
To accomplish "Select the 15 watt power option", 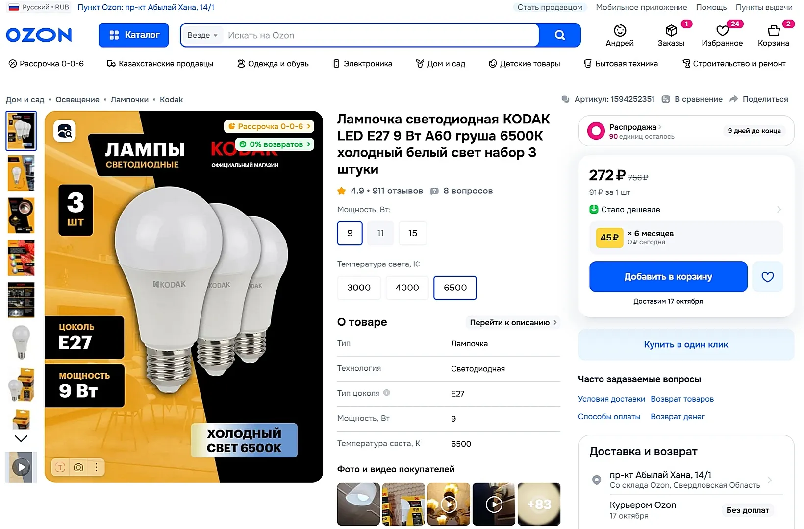I will (412, 233).
